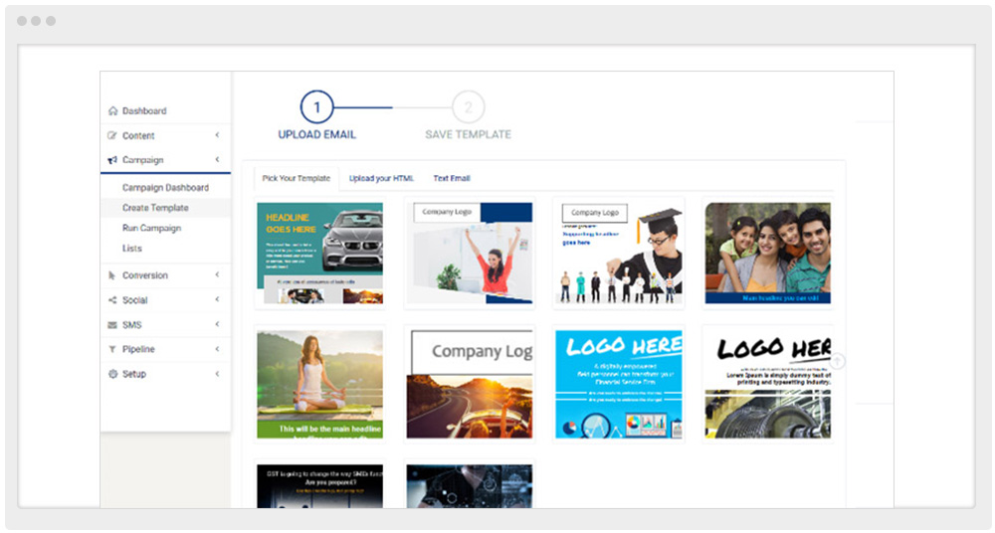
Task: Click step 2 Save Template circle
Action: 469,107
